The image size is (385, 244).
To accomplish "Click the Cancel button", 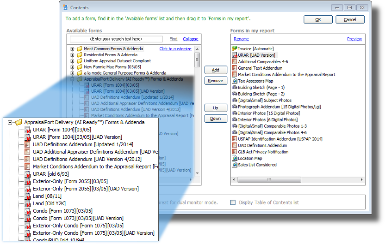I will pos(350,19).
